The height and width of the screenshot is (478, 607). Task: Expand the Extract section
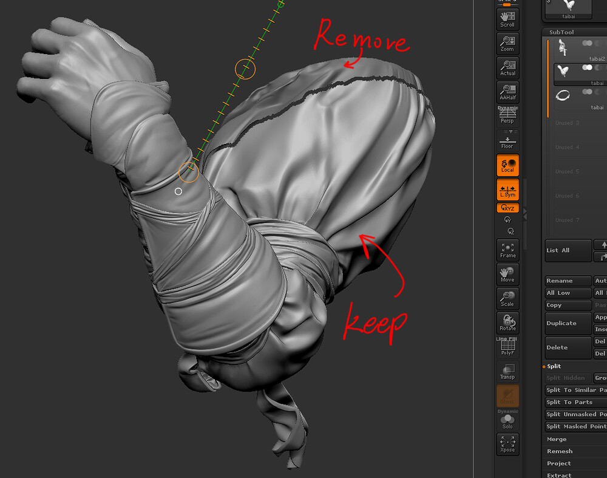pos(559,476)
